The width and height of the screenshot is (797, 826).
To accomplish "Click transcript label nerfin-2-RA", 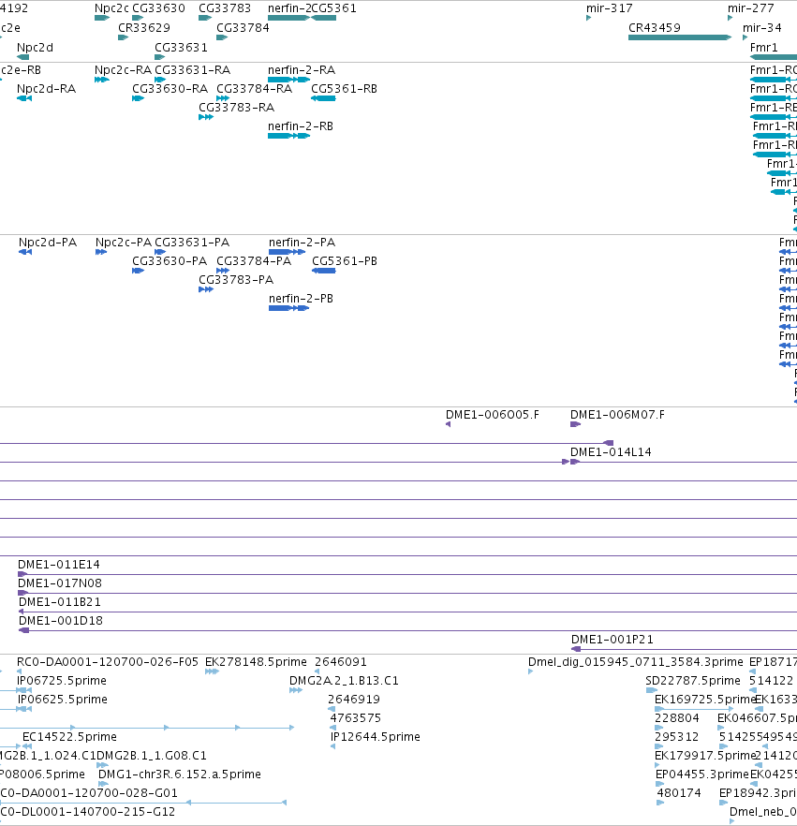I will click(302, 70).
